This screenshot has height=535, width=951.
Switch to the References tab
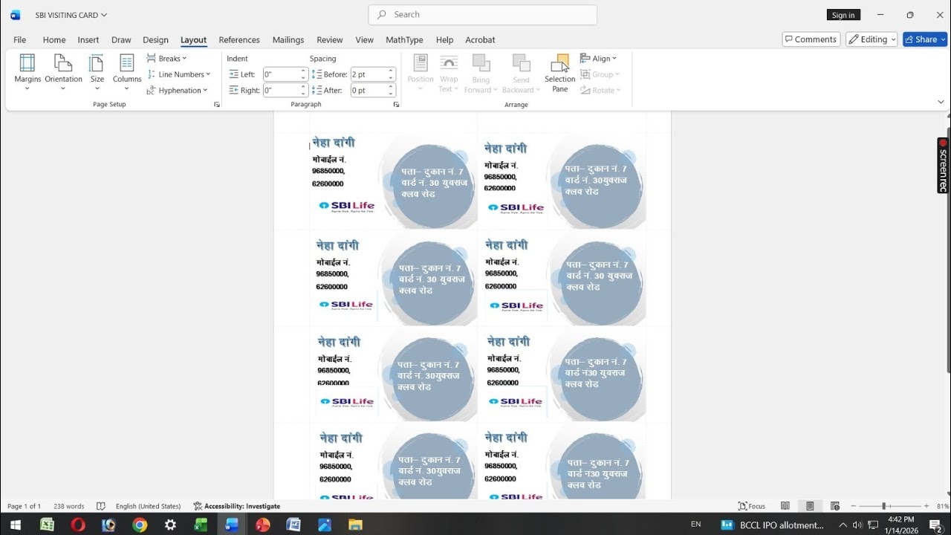pyautogui.click(x=239, y=40)
